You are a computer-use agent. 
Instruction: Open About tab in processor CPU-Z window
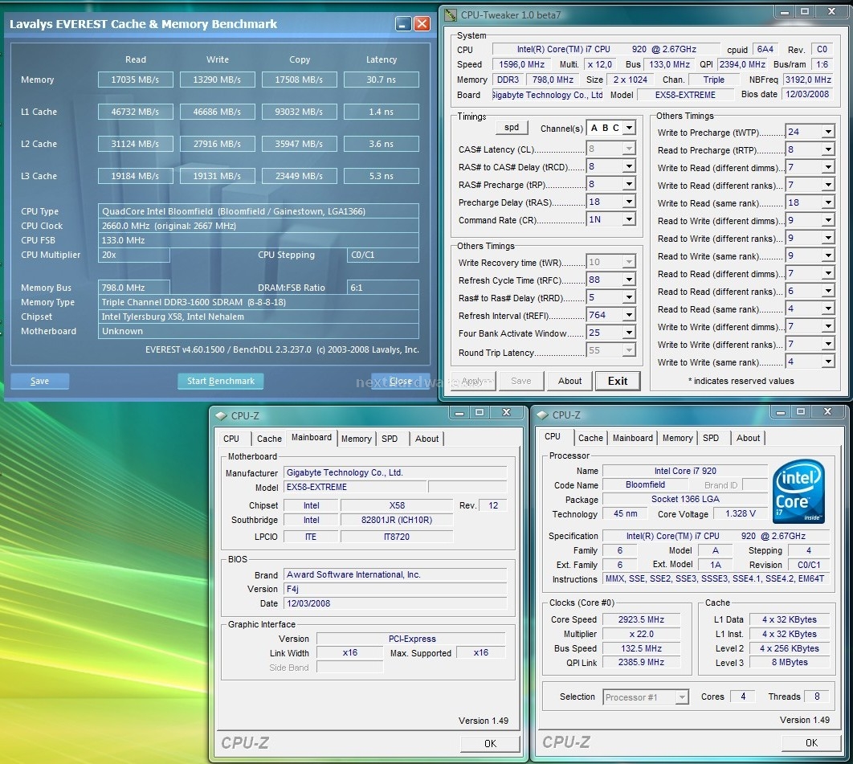(748, 438)
